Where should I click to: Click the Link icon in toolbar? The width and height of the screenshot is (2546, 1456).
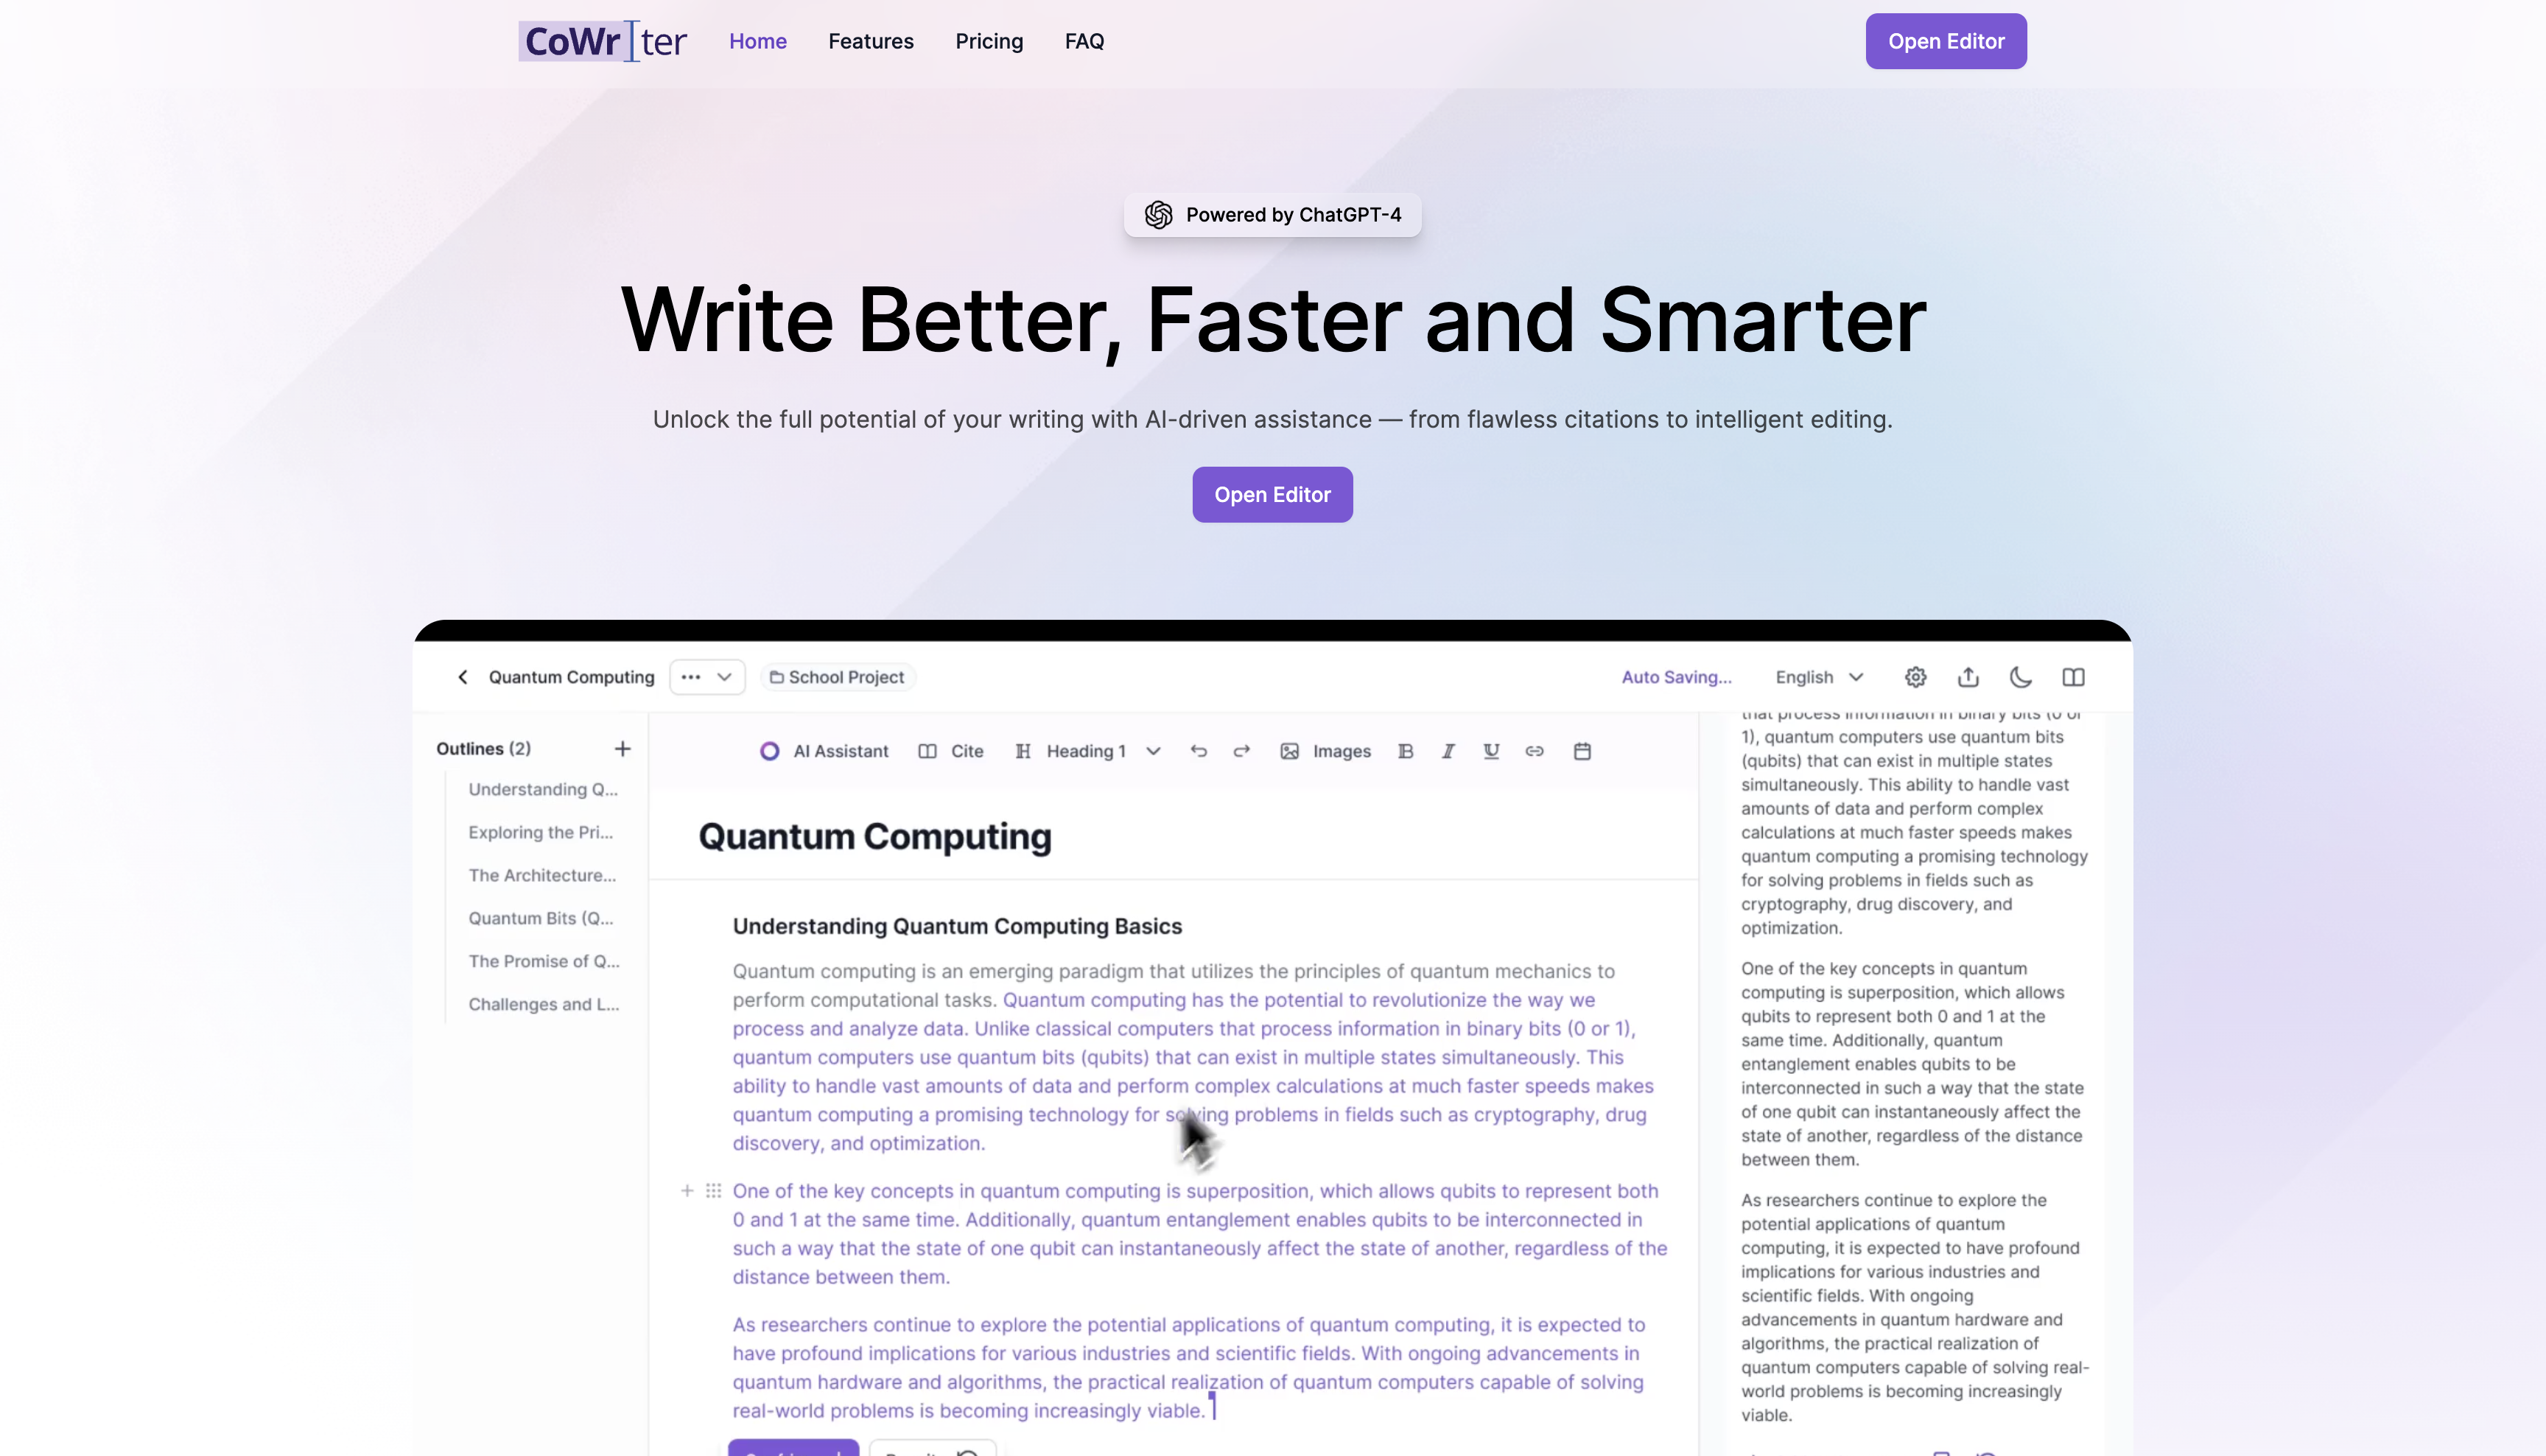[x=1535, y=752]
